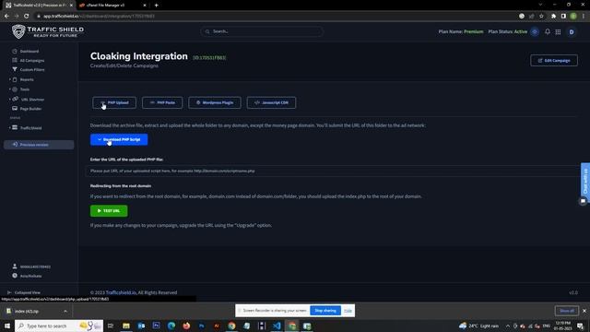
Task: Open the Chrome side panel icon
Action: click(563, 17)
